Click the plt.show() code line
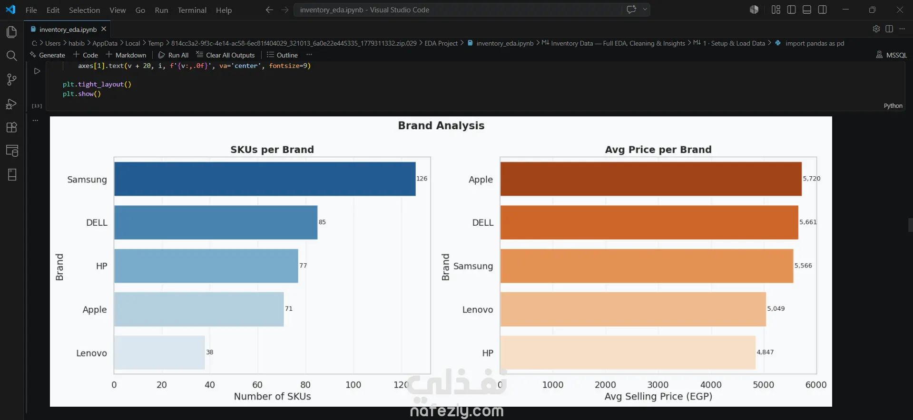The image size is (913, 420). [82, 94]
